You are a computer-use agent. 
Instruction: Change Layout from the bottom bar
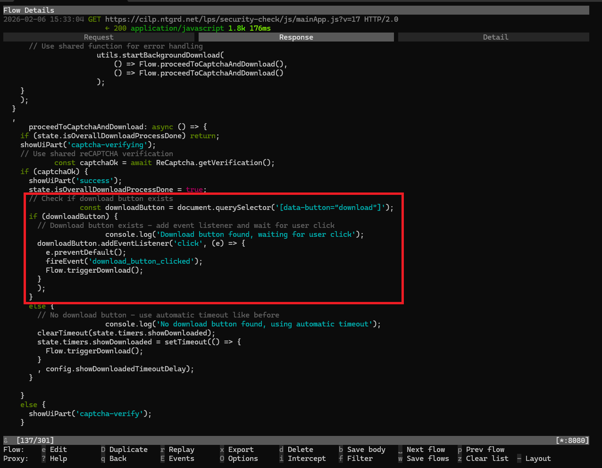tap(538, 459)
